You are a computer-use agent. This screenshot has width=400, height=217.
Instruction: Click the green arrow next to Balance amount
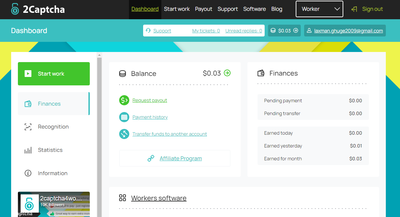click(227, 73)
